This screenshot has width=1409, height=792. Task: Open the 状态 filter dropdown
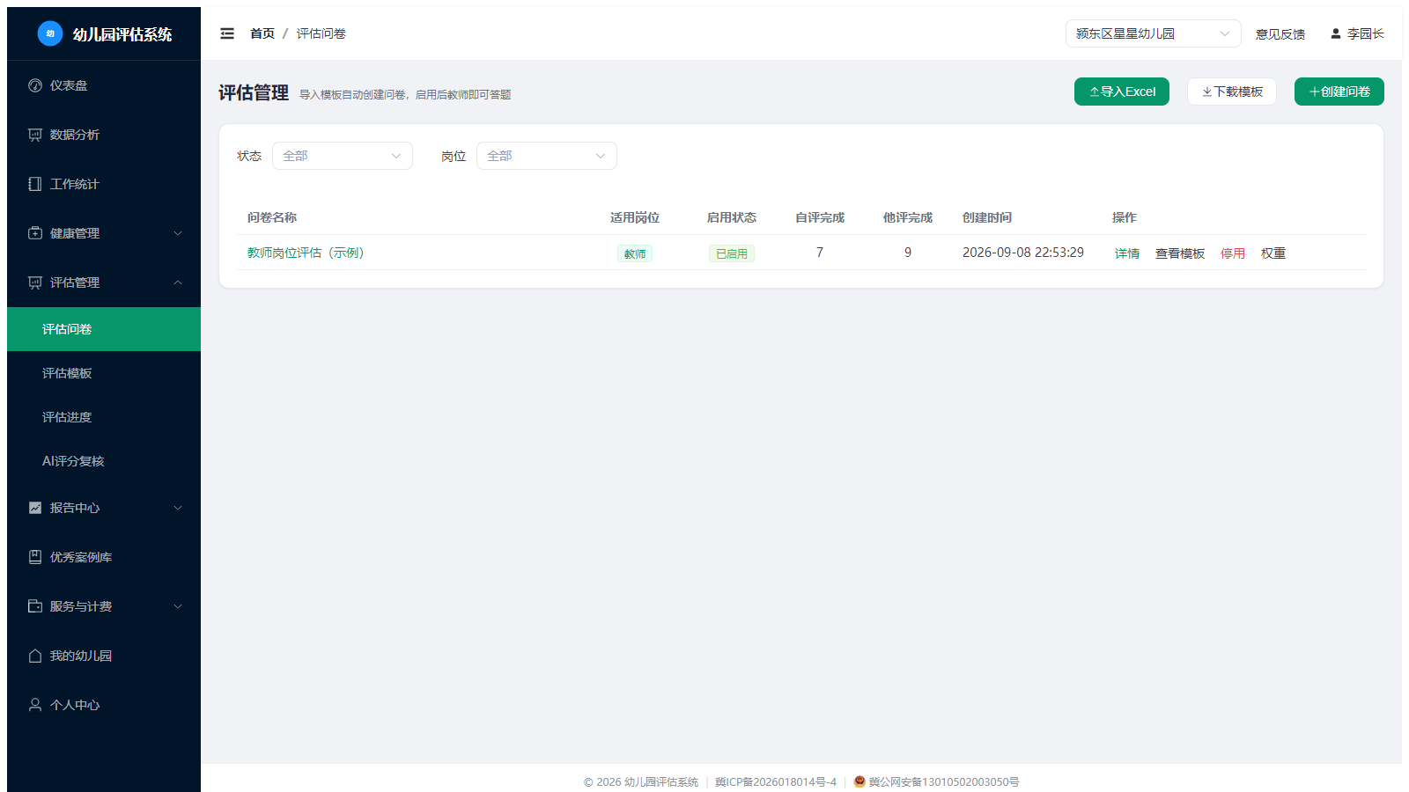pyautogui.click(x=343, y=156)
